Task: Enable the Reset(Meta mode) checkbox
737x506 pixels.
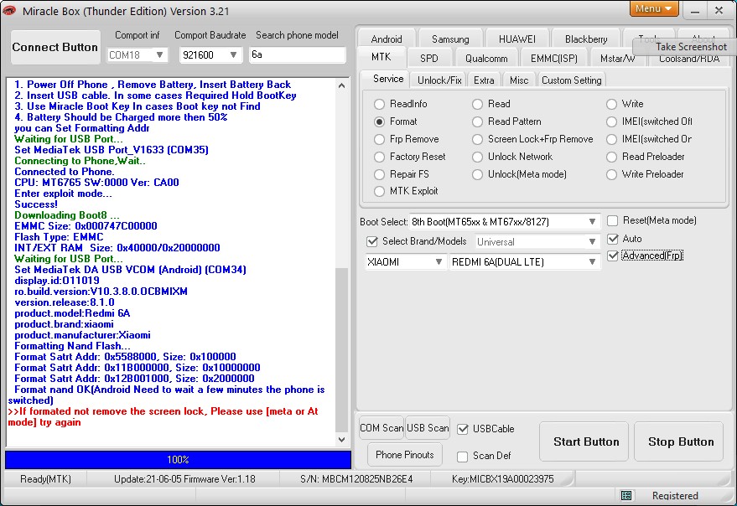Action: pos(612,221)
